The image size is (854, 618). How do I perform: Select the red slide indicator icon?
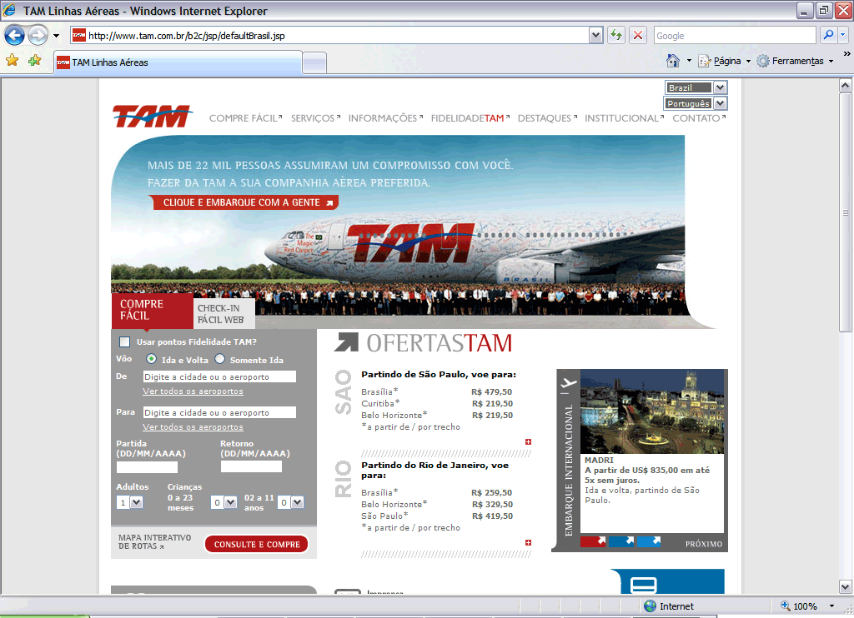pyautogui.click(x=593, y=541)
